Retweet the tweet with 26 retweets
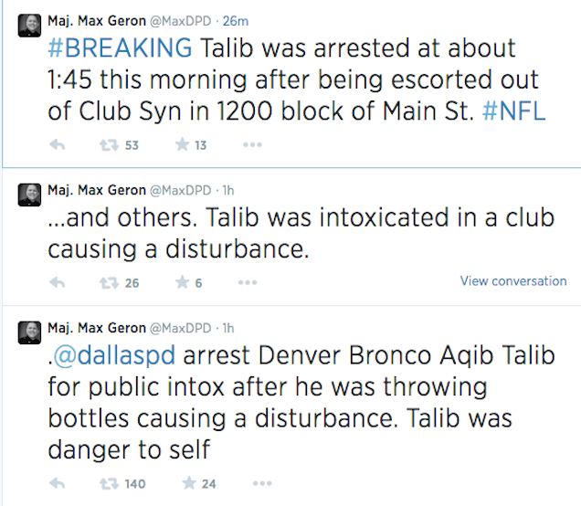The height and width of the screenshot is (506, 581). [x=109, y=282]
